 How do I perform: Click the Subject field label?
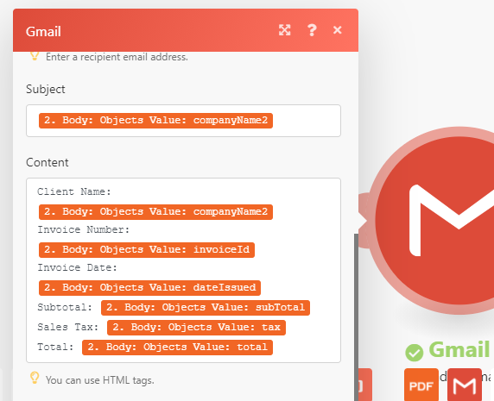click(x=46, y=90)
